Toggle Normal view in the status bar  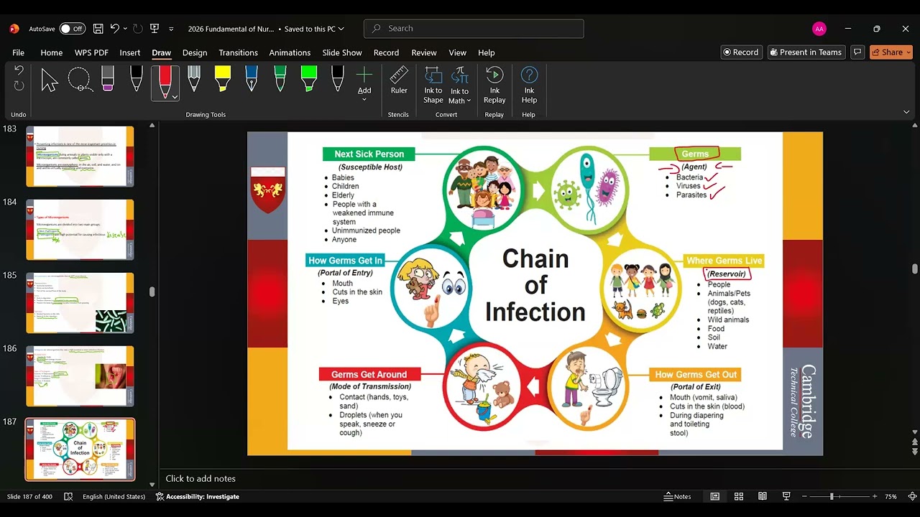point(715,496)
